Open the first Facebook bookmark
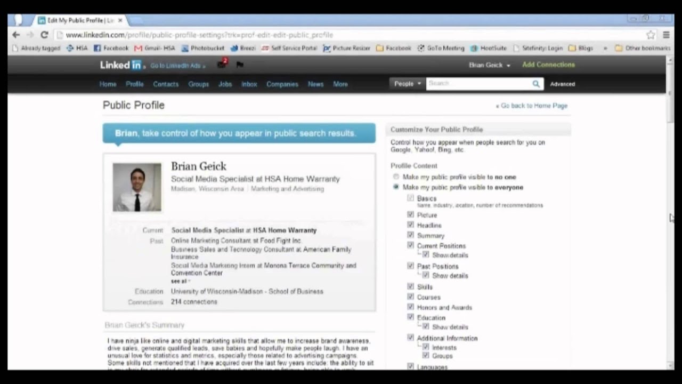Viewport: 682px width, 384px height. [x=111, y=48]
